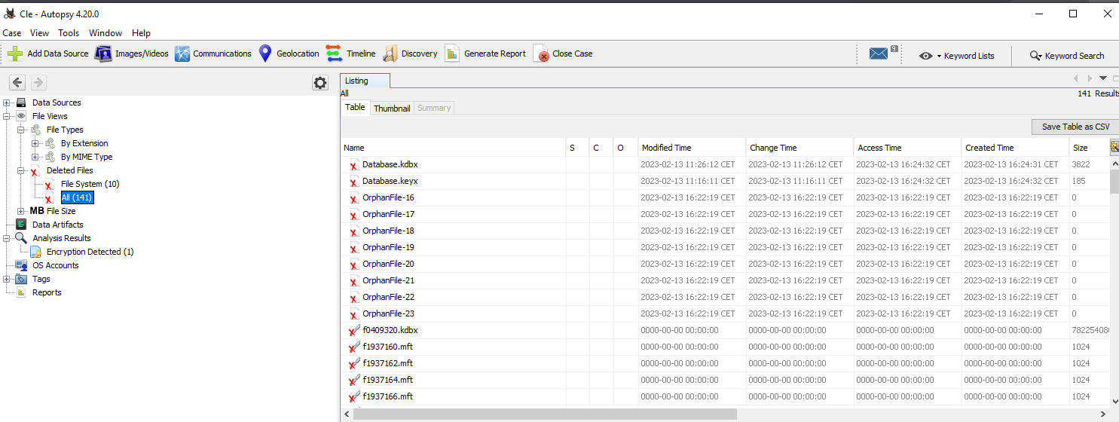Open the mail notifications envelope icon
Screen dimensions: 1119x422
tap(879, 54)
